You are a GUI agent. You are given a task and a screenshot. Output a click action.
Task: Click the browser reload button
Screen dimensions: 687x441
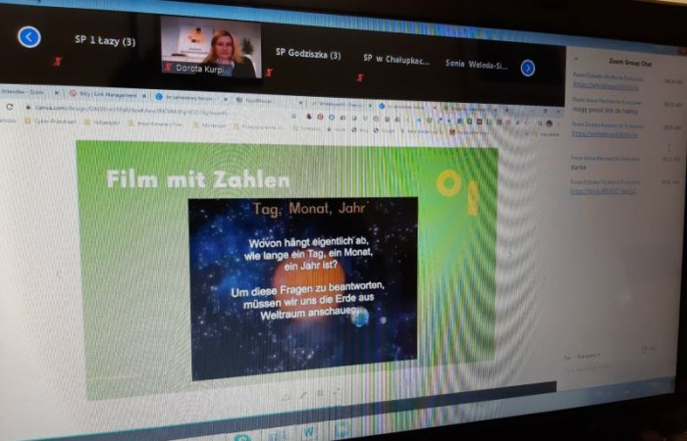10,106
